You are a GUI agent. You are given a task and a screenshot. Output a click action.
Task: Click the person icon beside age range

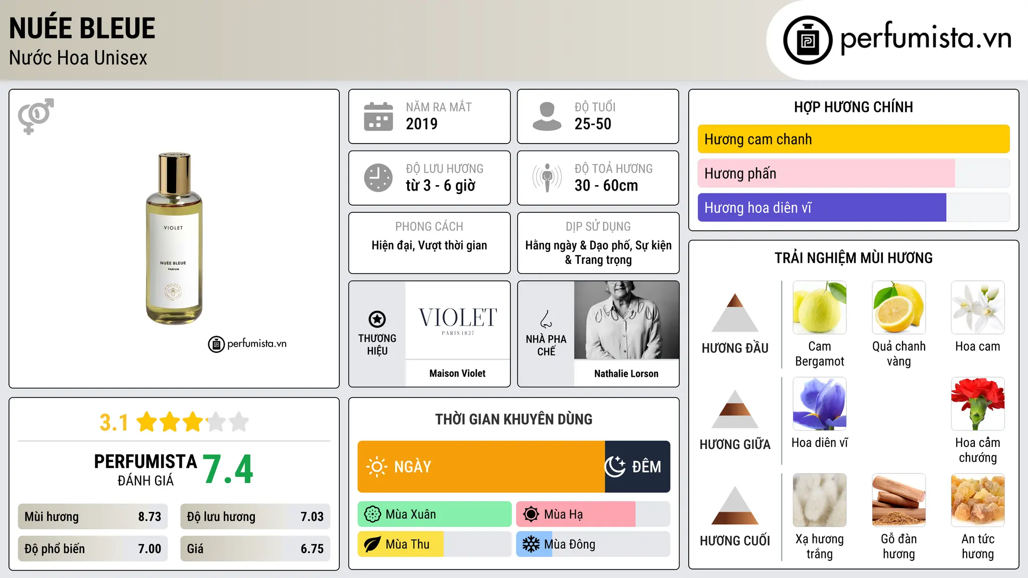pos(547,116)
